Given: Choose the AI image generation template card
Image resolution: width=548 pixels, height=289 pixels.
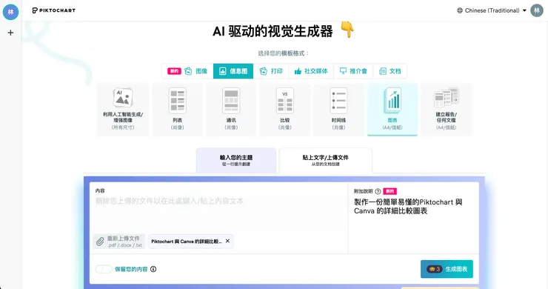Looking at the screenshot, I should 123,109.
